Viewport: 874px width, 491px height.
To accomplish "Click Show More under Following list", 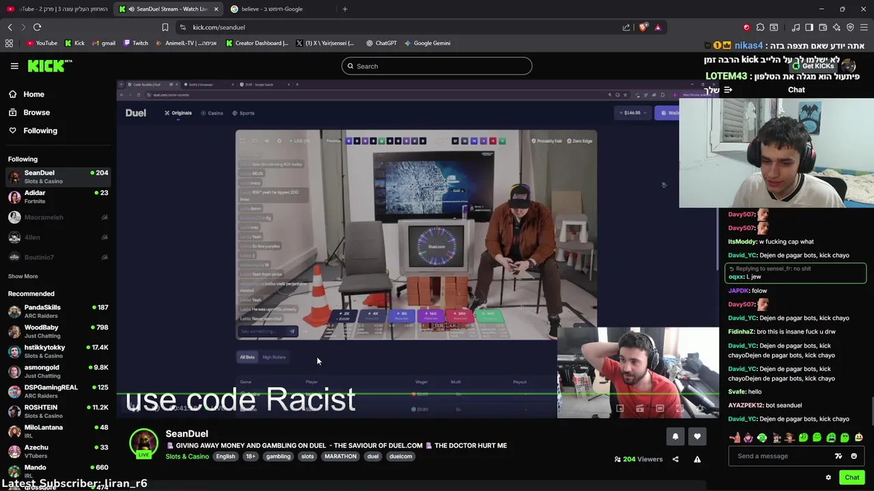I will coord(23,276).
